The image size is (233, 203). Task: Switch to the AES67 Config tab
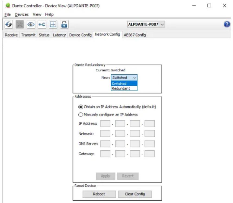(x=135, y=35)
